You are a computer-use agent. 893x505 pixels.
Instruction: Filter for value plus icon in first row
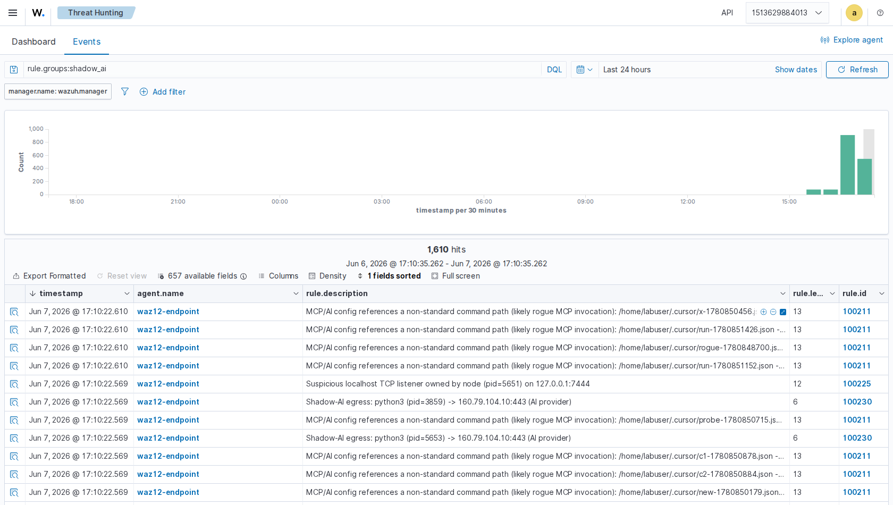coord(763,312)
